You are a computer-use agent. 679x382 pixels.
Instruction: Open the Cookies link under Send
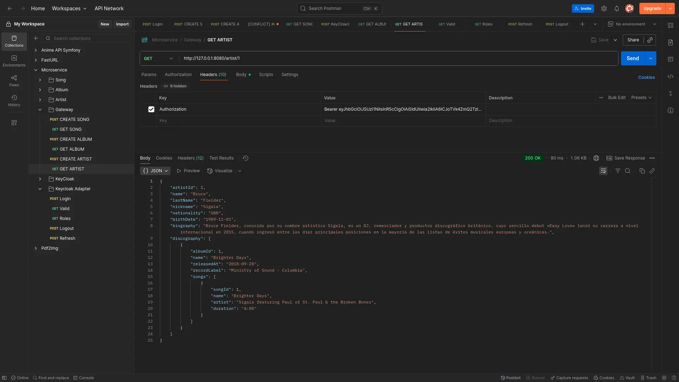pyautogui.click(x=646, y=77)
